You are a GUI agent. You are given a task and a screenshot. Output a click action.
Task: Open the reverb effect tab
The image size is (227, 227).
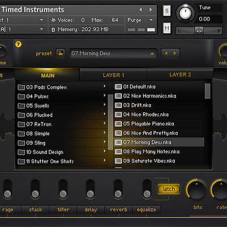(119, 209)
